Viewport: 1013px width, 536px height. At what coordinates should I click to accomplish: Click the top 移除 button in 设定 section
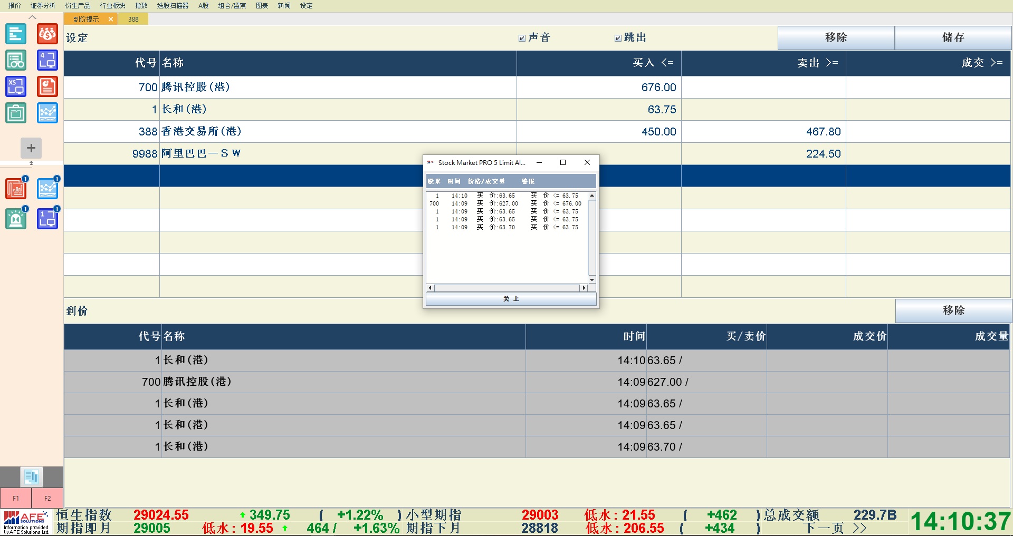[x=836, y=37]
